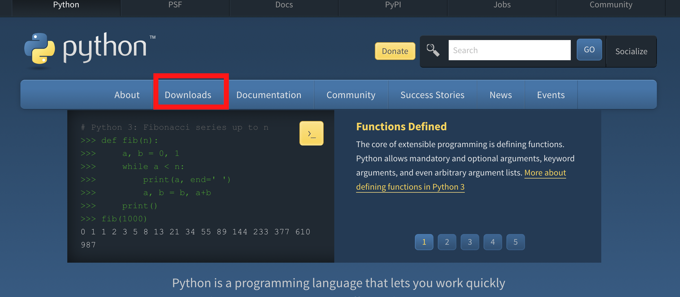Click the magnifying glass search icon
680x297 pixels.
433,50
